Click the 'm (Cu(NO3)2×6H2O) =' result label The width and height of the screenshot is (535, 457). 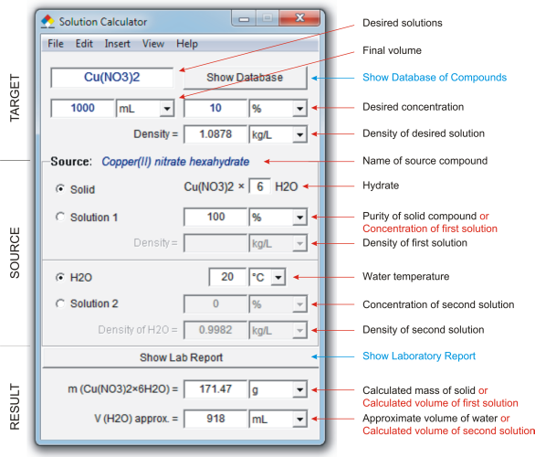[123, 389]
